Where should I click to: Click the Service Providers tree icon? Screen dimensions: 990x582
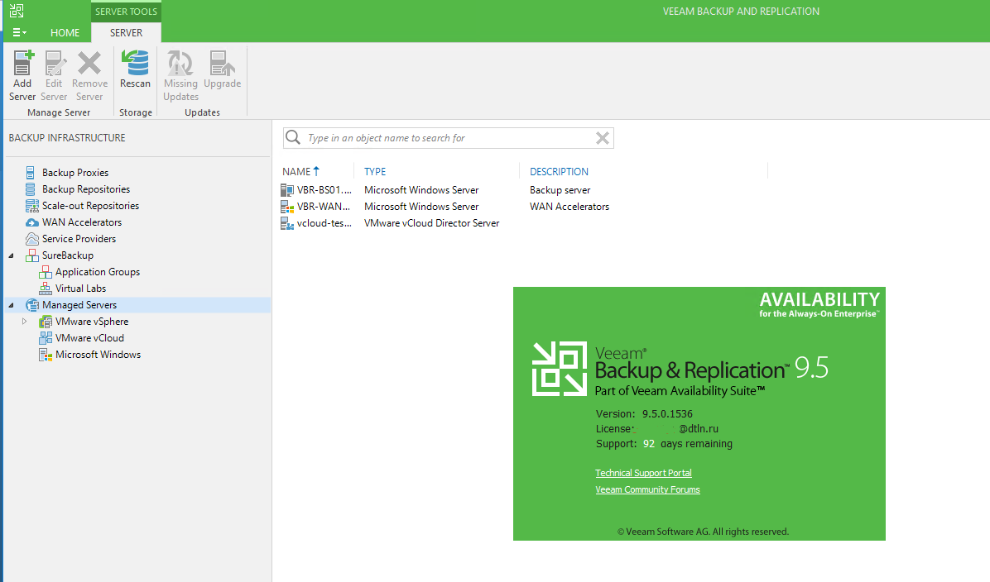tap(32, 238)
